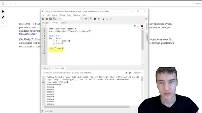The height and width of the screenshot is (113, 202).
Task: Click the circled-dot tool in left sidebar
Action: (x=3, y=23)
